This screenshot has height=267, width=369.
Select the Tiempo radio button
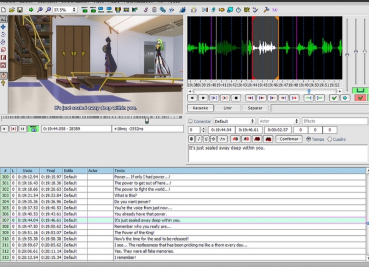coord(309,139)
